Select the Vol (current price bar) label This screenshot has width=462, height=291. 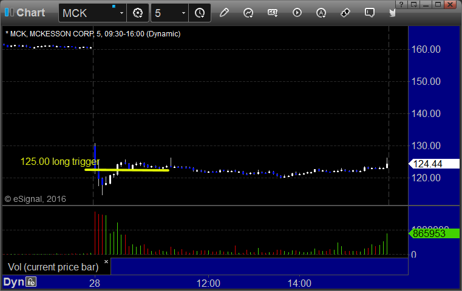(53, 267)
